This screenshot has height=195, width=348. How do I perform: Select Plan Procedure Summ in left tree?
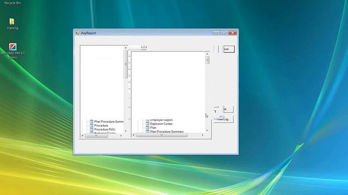(x=109, y=121)
